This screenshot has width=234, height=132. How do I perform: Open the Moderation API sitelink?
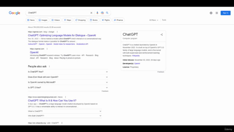pos(82,44)
